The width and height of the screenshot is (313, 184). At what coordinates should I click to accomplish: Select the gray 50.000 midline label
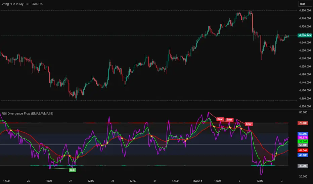coord(303,145)
